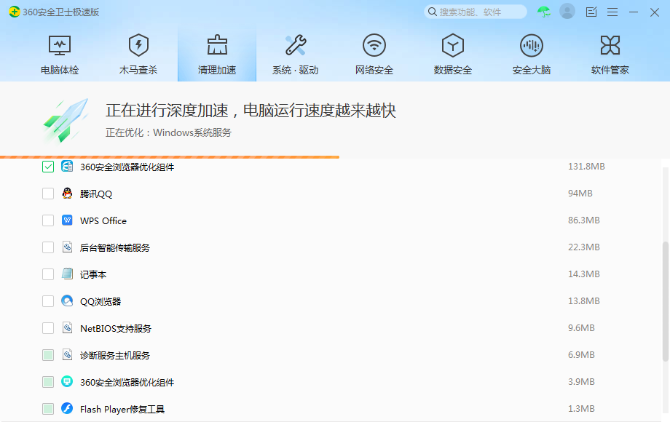Uncheck the 131.8MB 360安全浏览器优化组件 checkbox
This screenshot has width=670, height=422.
tap(48, 167)
